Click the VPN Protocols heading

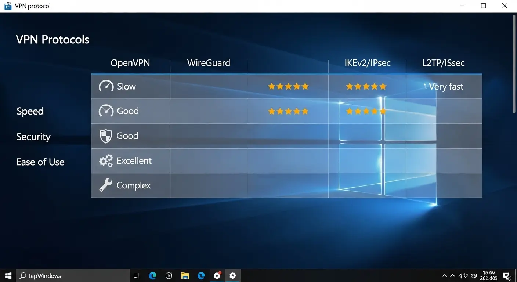(x=53, y=40)
